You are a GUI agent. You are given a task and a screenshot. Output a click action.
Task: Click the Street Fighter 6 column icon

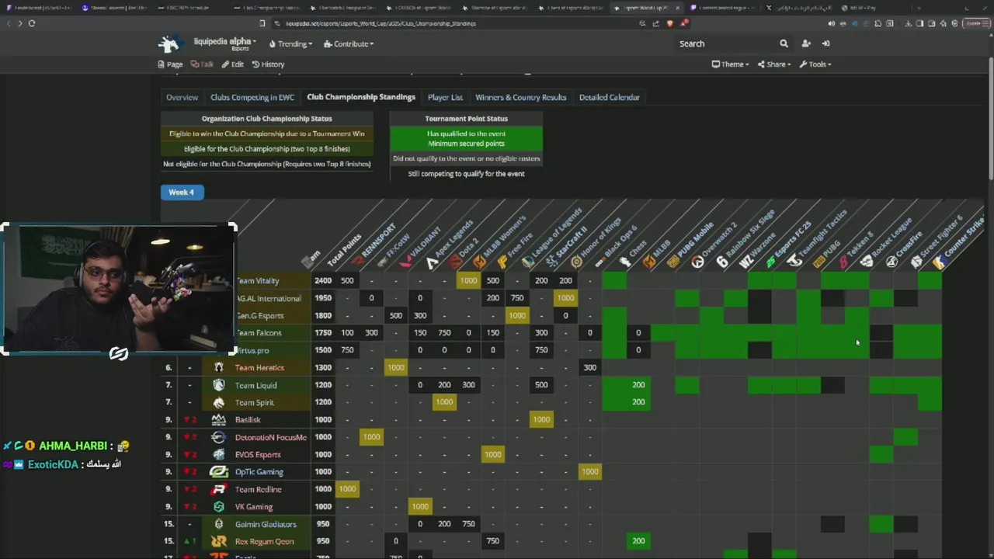[916, 262]
